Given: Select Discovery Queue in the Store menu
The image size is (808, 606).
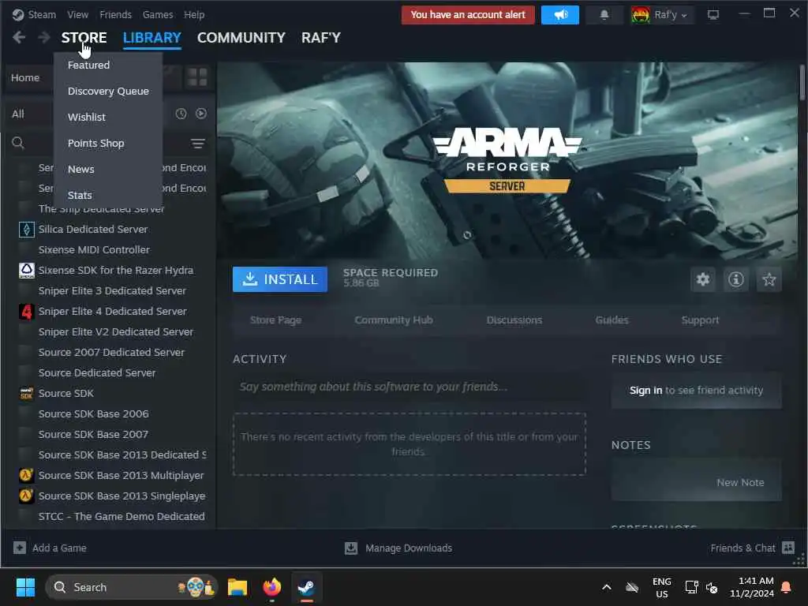Looking at the screenshot, I should [x=108, y=92].
